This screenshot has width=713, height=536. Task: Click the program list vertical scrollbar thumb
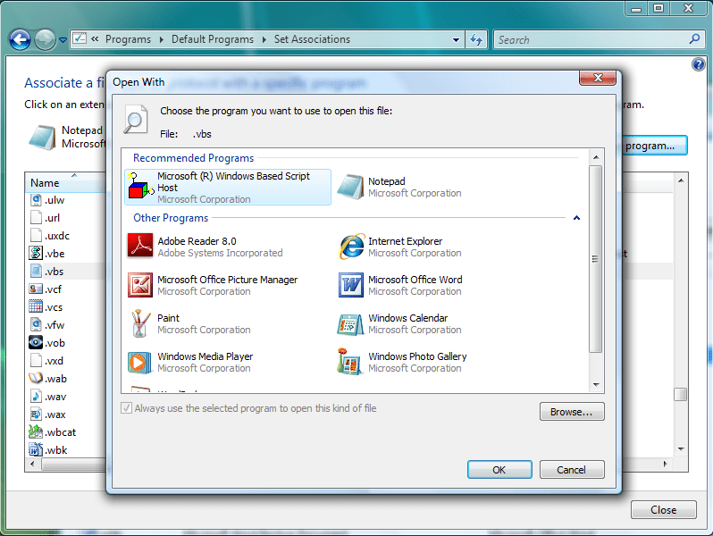pyautogui.click(x=595, y=259)
